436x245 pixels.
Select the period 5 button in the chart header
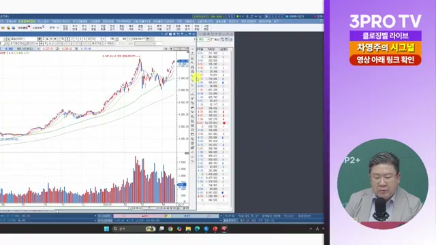84,39
